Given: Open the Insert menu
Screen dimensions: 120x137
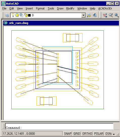Looking at the screenshot, I should [x=29, y=8].
